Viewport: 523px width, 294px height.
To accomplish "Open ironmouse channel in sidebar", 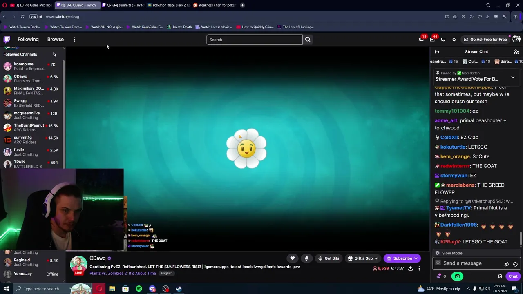I will tap(32, 66).
